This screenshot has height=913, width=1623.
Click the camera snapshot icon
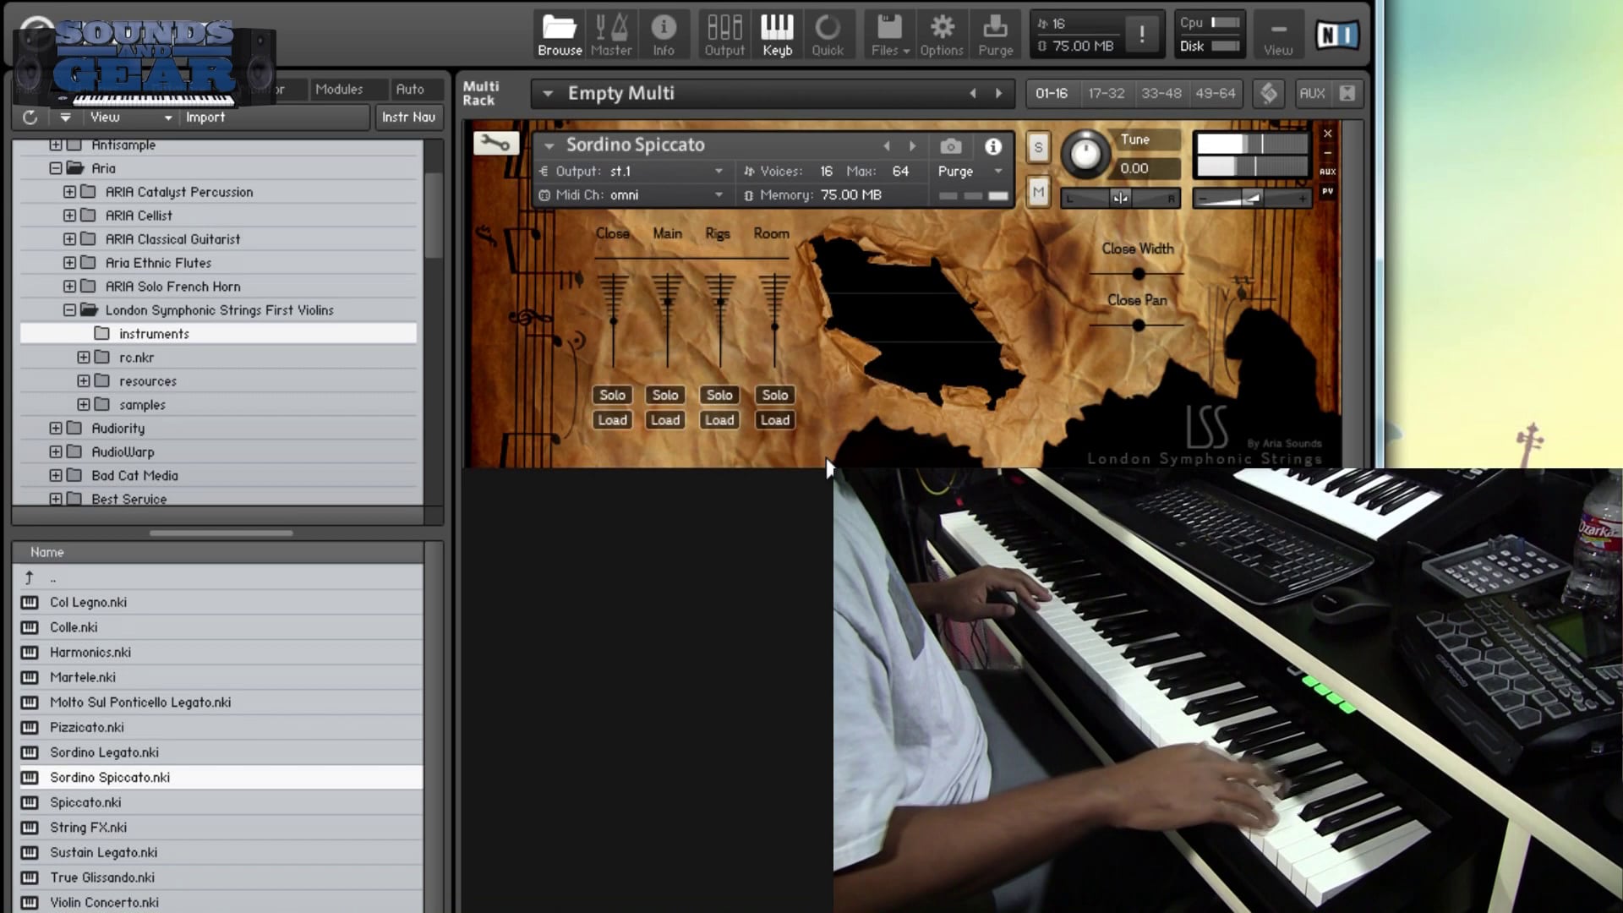coord(951,146)
